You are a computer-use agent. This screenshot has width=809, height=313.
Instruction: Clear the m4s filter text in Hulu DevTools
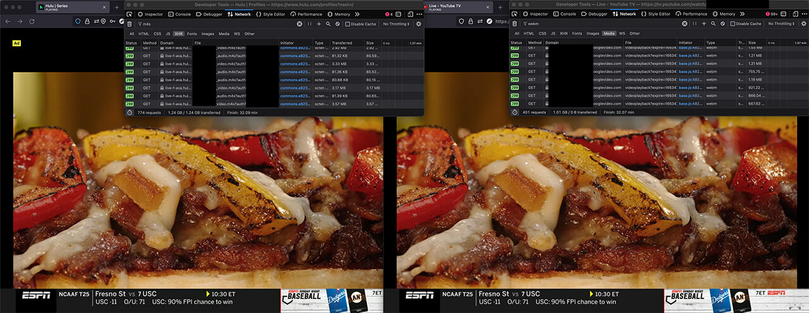(x=300, y=24)
